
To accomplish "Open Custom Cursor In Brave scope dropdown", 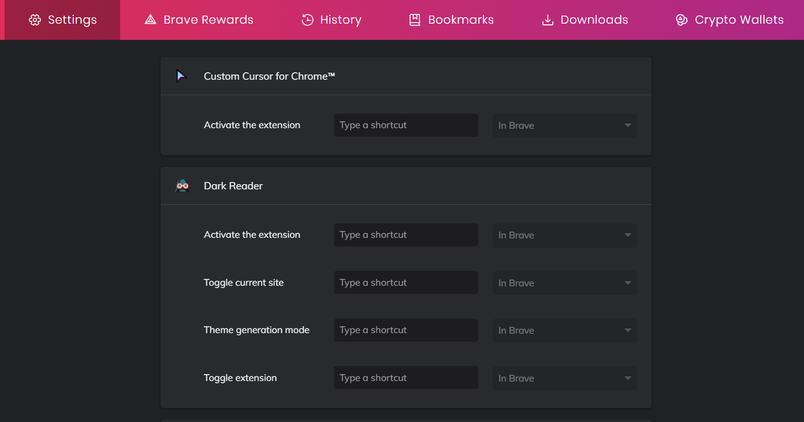I will click(565, 125).
